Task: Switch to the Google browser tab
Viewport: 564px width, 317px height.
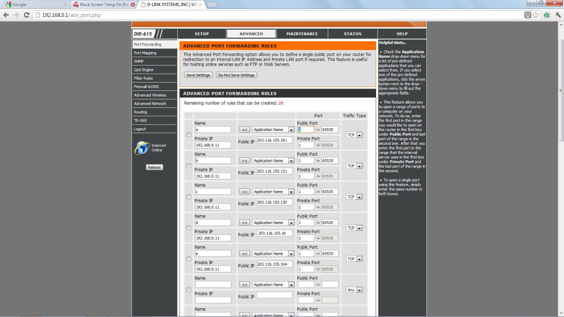Action: pyautogui.click(x=35, y=4)
